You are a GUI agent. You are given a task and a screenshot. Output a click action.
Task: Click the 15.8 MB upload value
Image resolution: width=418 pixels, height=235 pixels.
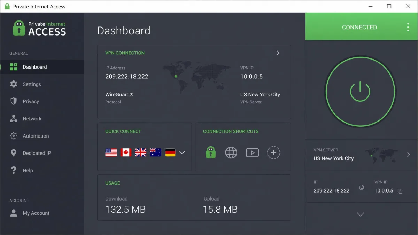click(220, 209)
